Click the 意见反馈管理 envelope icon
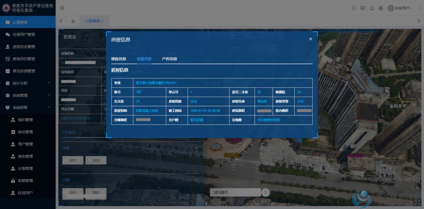This screenshot has width=424, height=209. pyautogui.click(x=8, y=71)
